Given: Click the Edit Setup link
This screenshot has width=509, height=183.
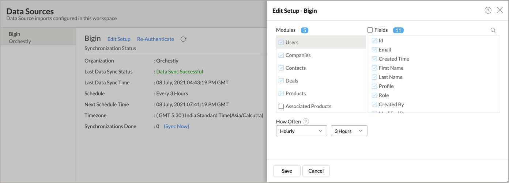Looking at the screenshot, I should click(119, 39).
